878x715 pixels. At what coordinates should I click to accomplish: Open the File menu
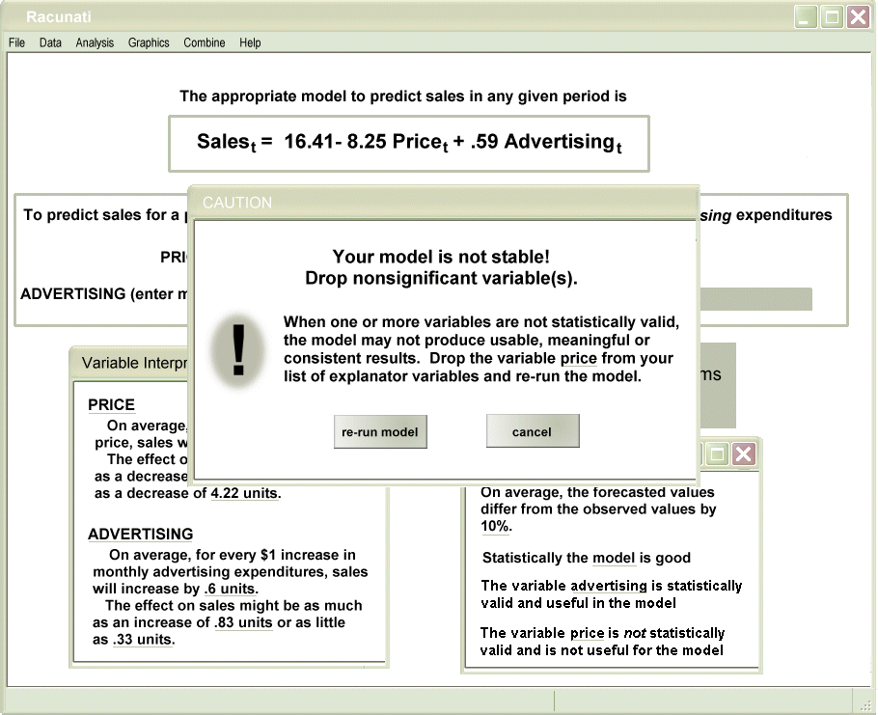coord(16,42)
